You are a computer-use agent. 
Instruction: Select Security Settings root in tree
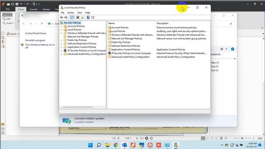click(x=72, y=23)
